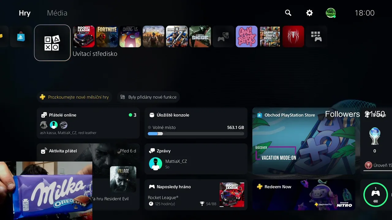The image size is (392, 220).
Task: Open the search magnifier icon
Action: tap(288, 13)
